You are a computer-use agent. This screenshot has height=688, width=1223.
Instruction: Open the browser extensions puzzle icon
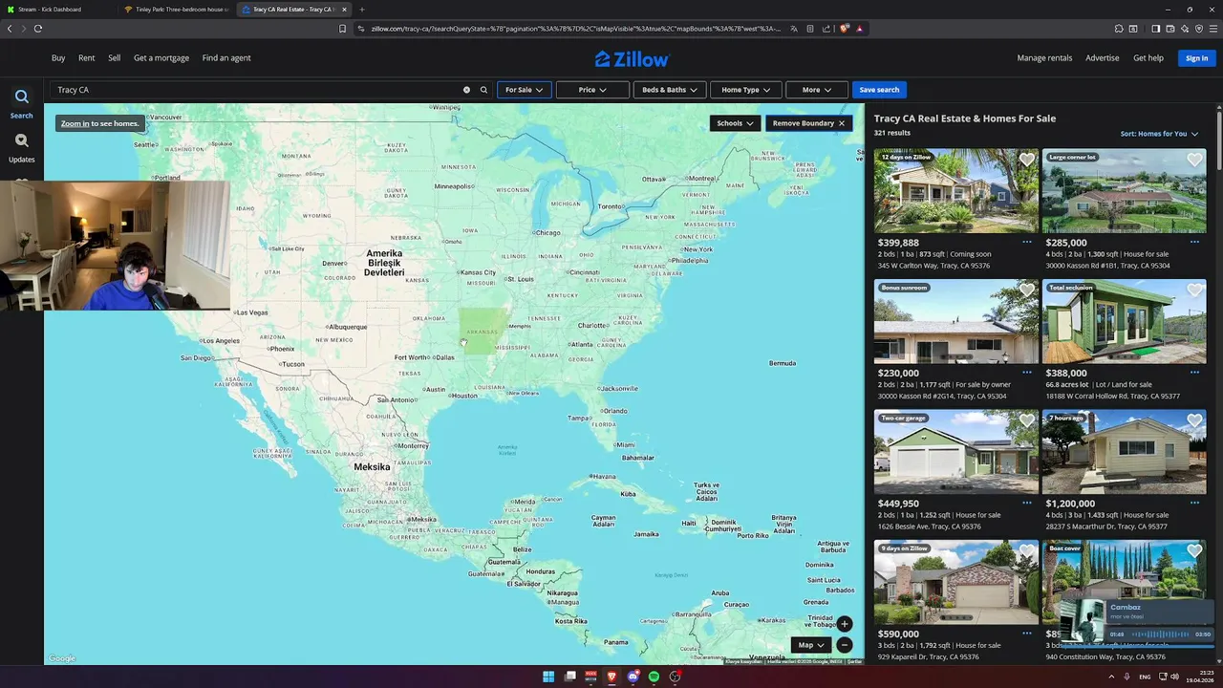pos(1119,29)
